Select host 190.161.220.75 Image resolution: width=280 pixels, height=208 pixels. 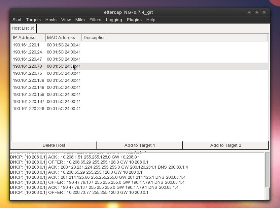coord(140,73)
